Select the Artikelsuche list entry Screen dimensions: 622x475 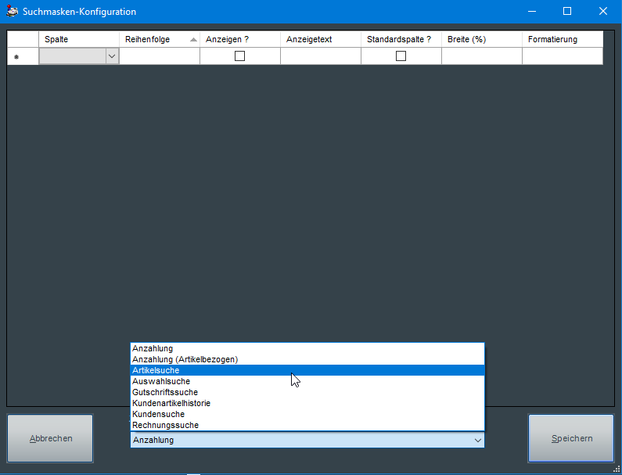(x=156, y=370)
